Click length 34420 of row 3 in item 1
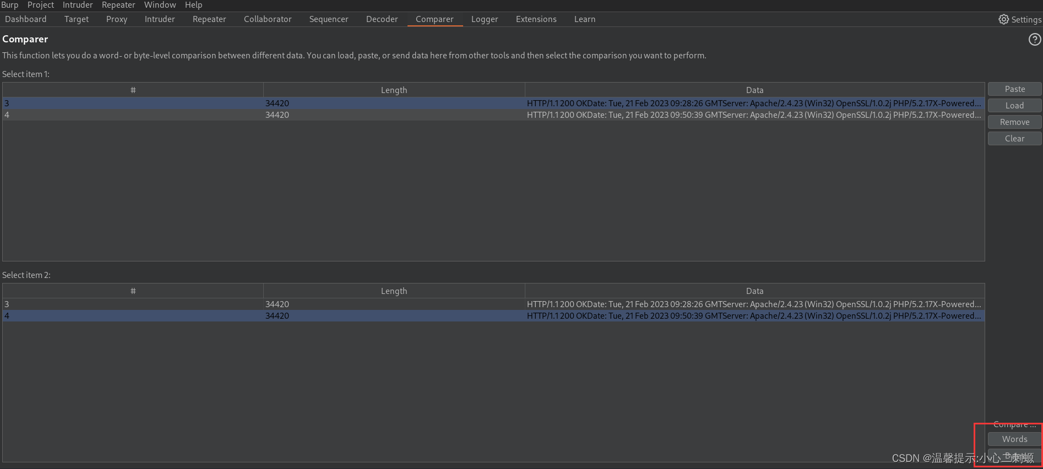The height and width of the screenshot is (469, 1043). point(277,103)
